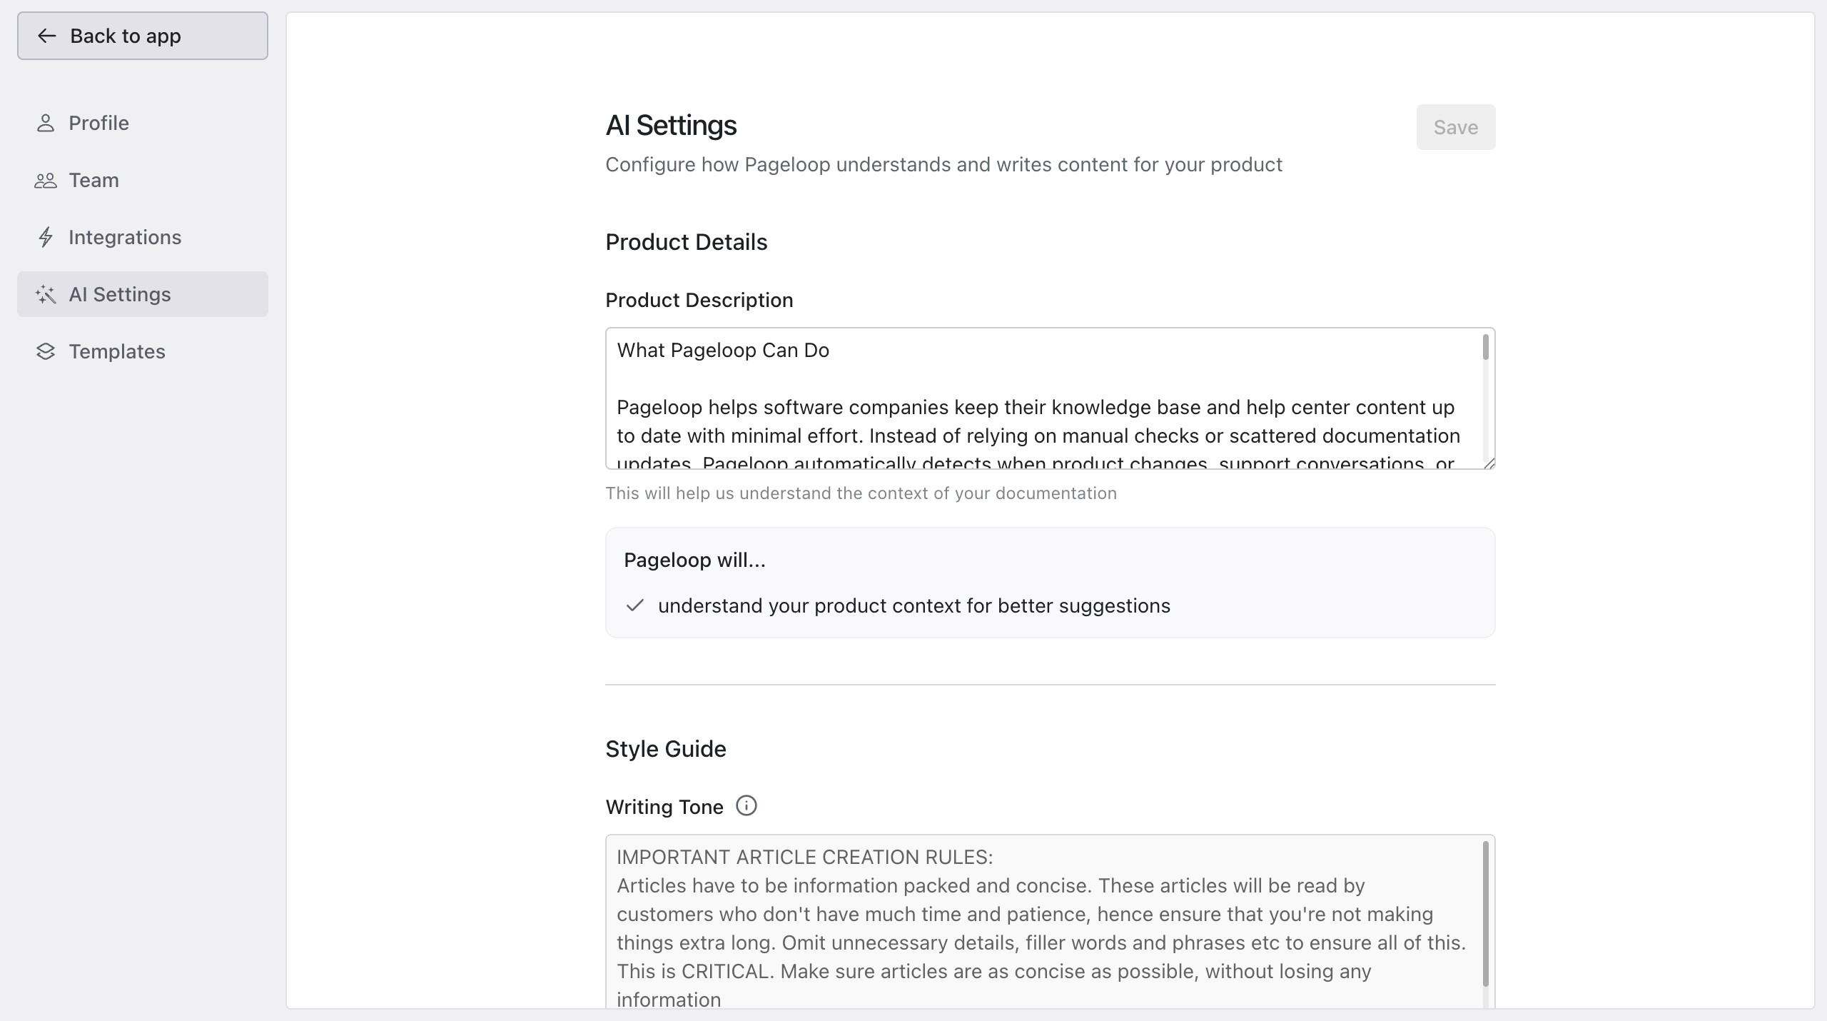
Task: Click the AI Settings sparkle wand icon
Action: click(46, 294)
